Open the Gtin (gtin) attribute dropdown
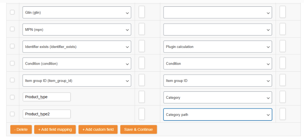Viewport: 304px width, 140px height. click(77, 12)
